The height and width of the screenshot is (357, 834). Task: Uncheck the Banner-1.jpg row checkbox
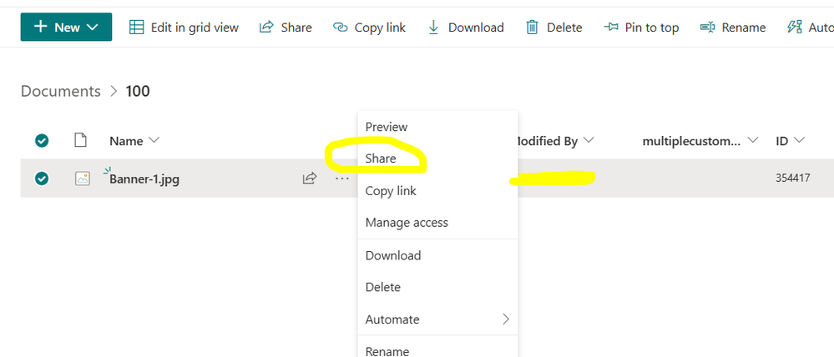pos(42,179)
